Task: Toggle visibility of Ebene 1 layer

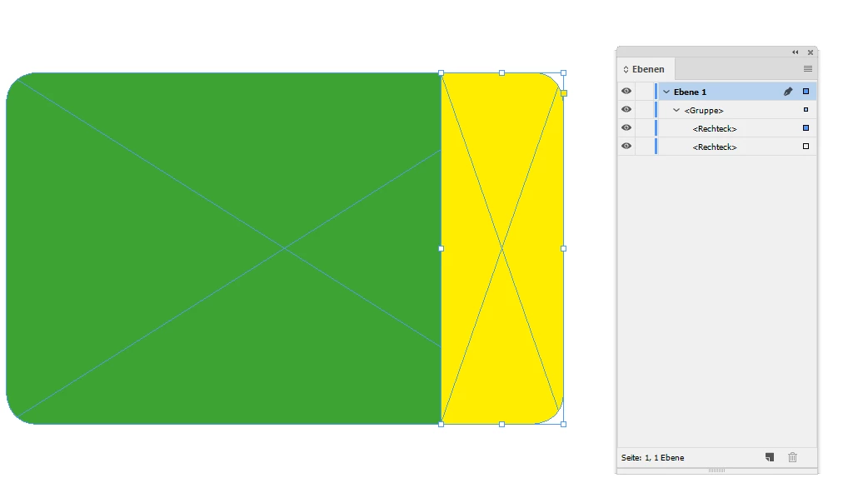Action: point(626,92)
